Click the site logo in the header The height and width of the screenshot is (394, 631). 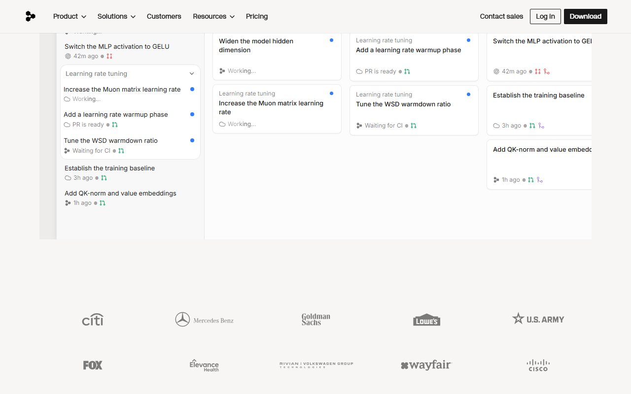click(31, 16)
